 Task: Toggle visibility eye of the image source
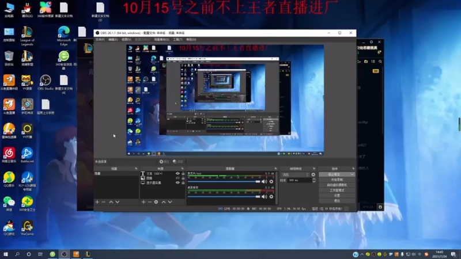pyautogui.click(x=177, y=178)
